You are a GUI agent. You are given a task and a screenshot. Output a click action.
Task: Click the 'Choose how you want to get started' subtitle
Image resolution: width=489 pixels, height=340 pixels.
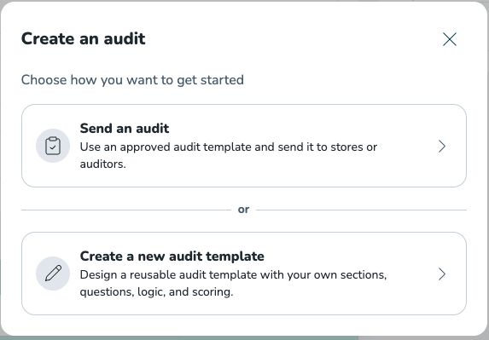point(132,80)
